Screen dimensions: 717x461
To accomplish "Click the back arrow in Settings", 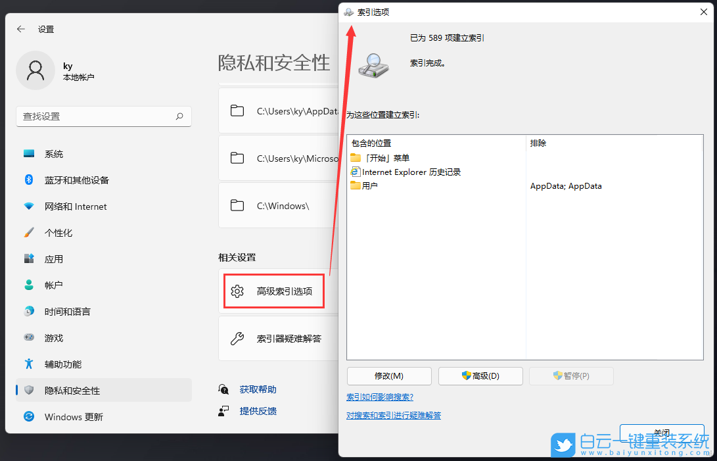I will [x=20, y=29].
